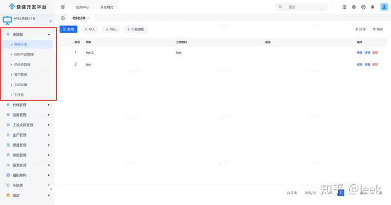Open 应用中心 in top navigation
Screen dimensions: 391x205
[x=83, y=7]
